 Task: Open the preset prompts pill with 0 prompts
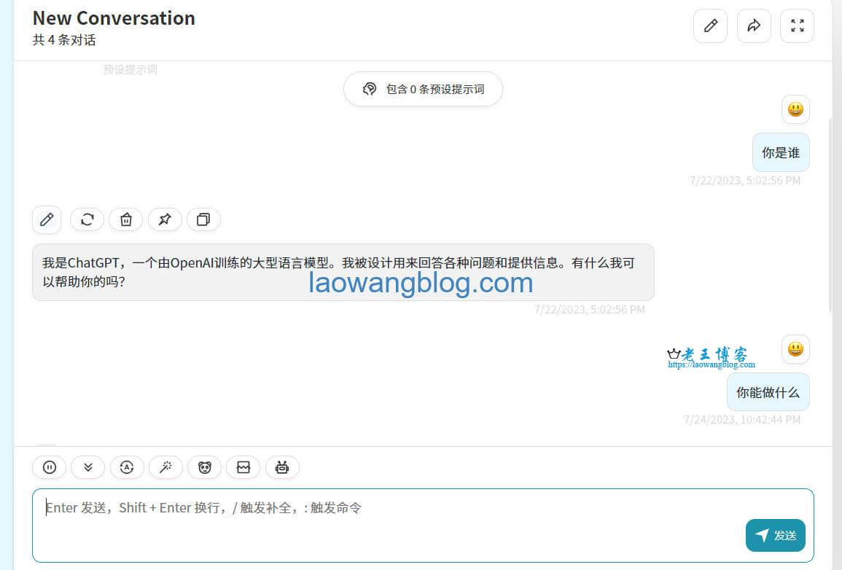(423, 89)
